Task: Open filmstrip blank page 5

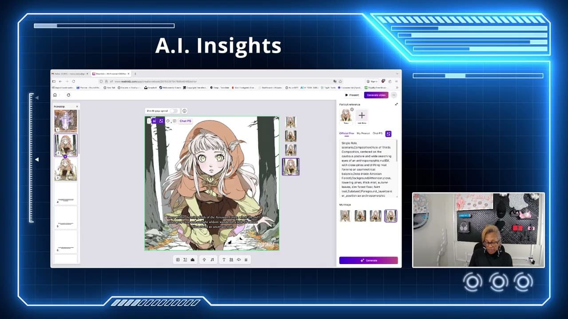Action: pyautogui.click(x=66, y=218)
